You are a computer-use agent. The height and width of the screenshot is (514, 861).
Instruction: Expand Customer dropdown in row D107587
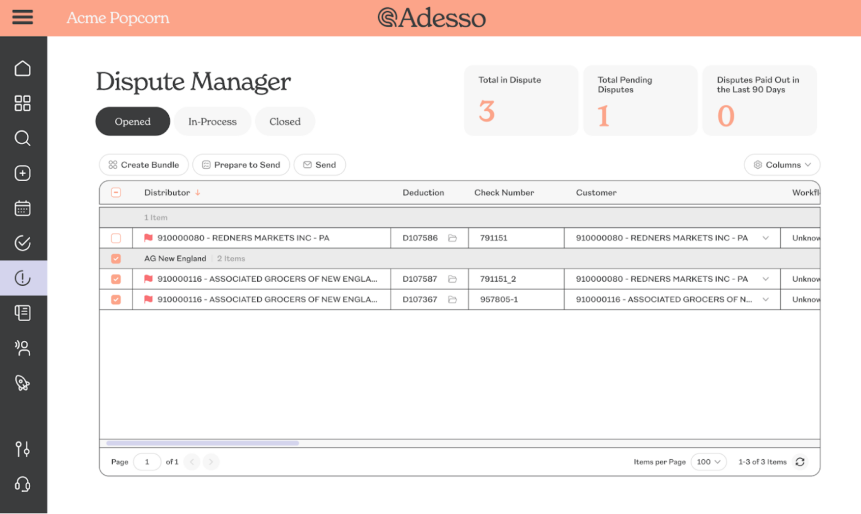click(766, 279)
